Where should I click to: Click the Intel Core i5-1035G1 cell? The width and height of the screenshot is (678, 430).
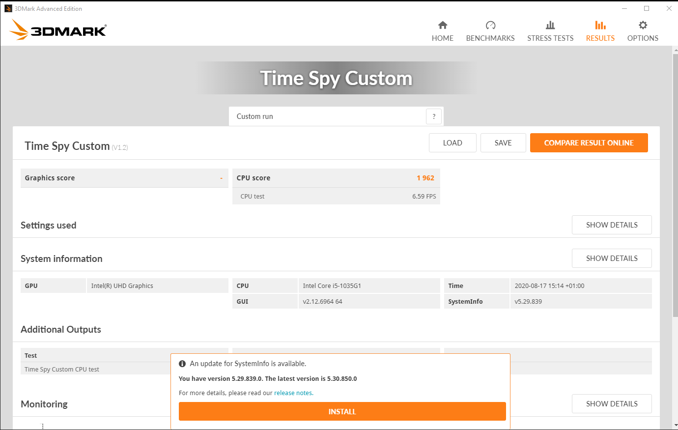[369, 286]
